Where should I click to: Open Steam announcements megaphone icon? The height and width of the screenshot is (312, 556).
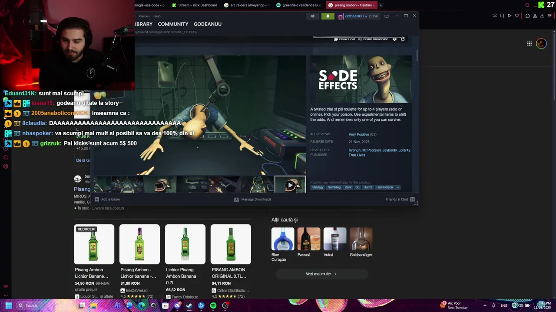click(313, 16)
